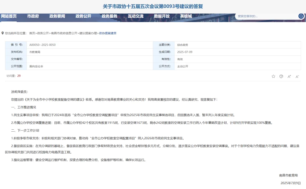Click the 面向全社会 disclosure scope value
The width and height of the screenshot is (306, 189).
pos(36,66)
